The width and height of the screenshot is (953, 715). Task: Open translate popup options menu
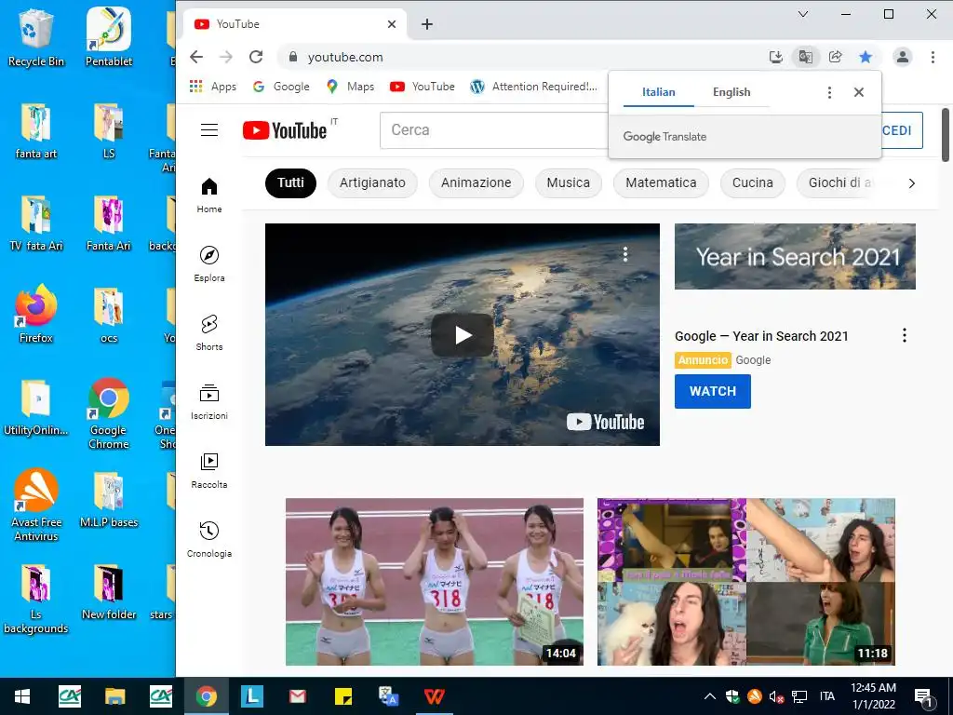[x=829, y=92]
